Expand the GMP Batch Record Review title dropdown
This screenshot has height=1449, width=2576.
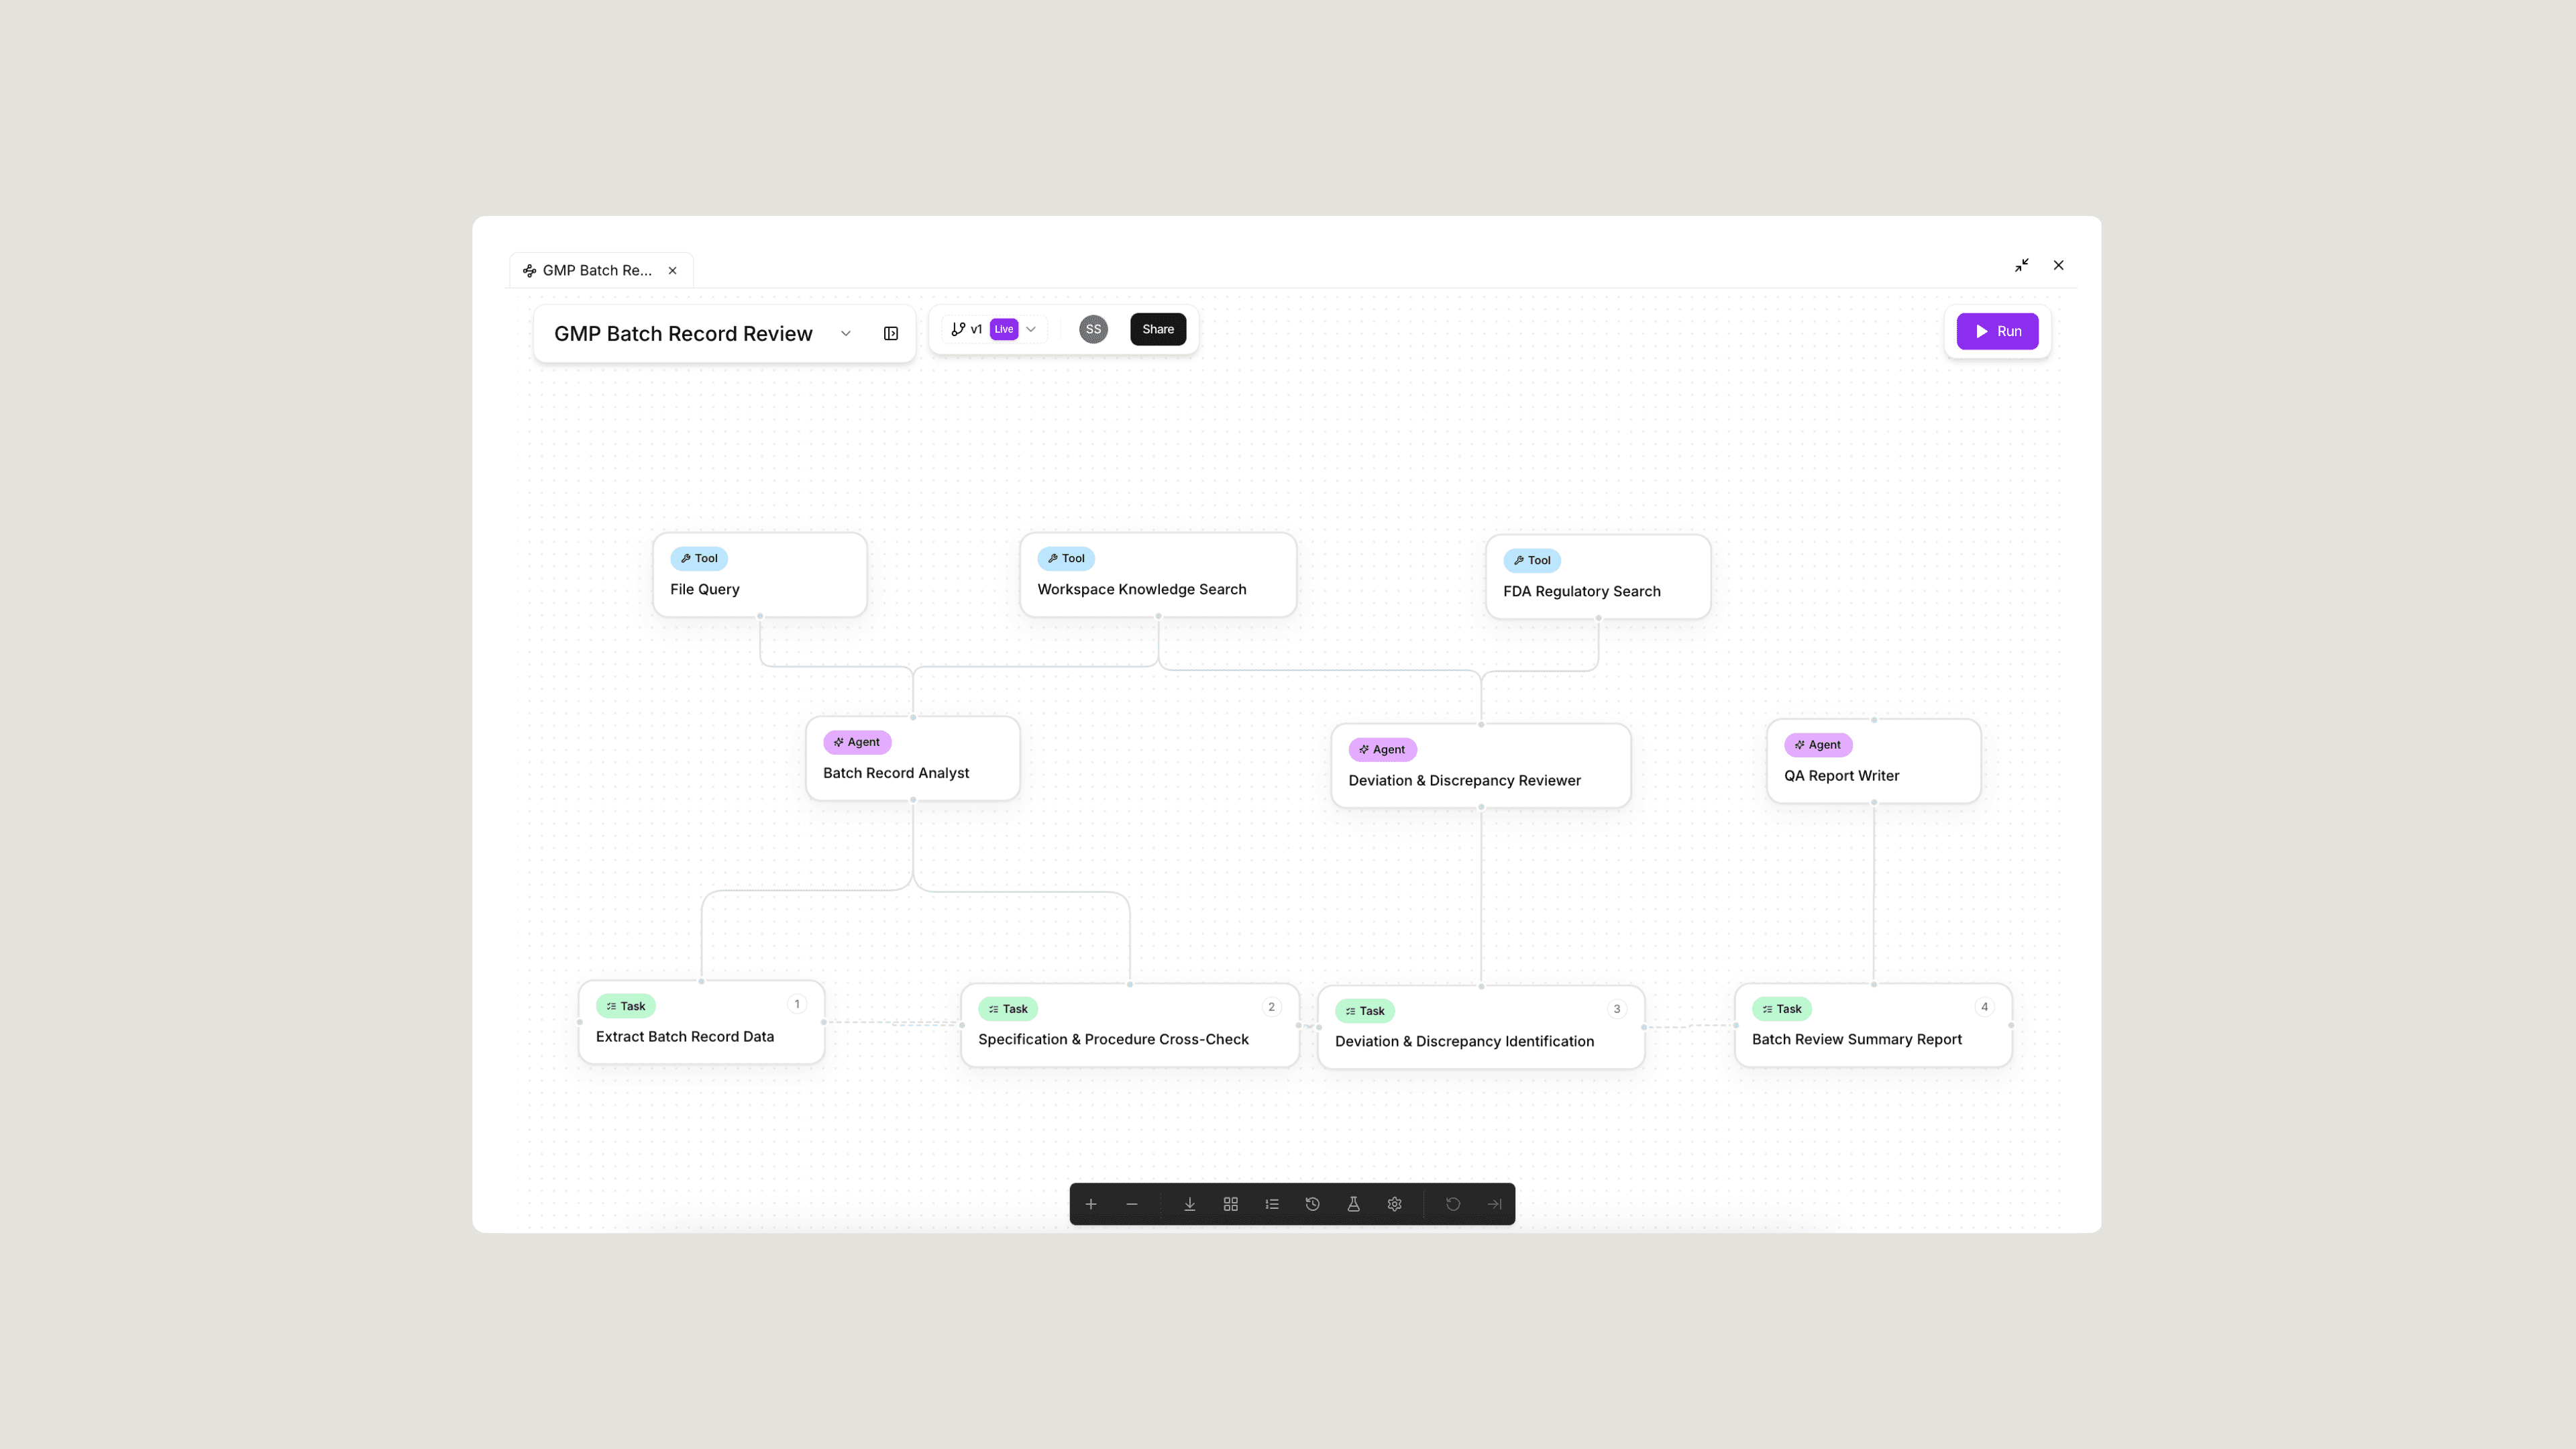846,333
